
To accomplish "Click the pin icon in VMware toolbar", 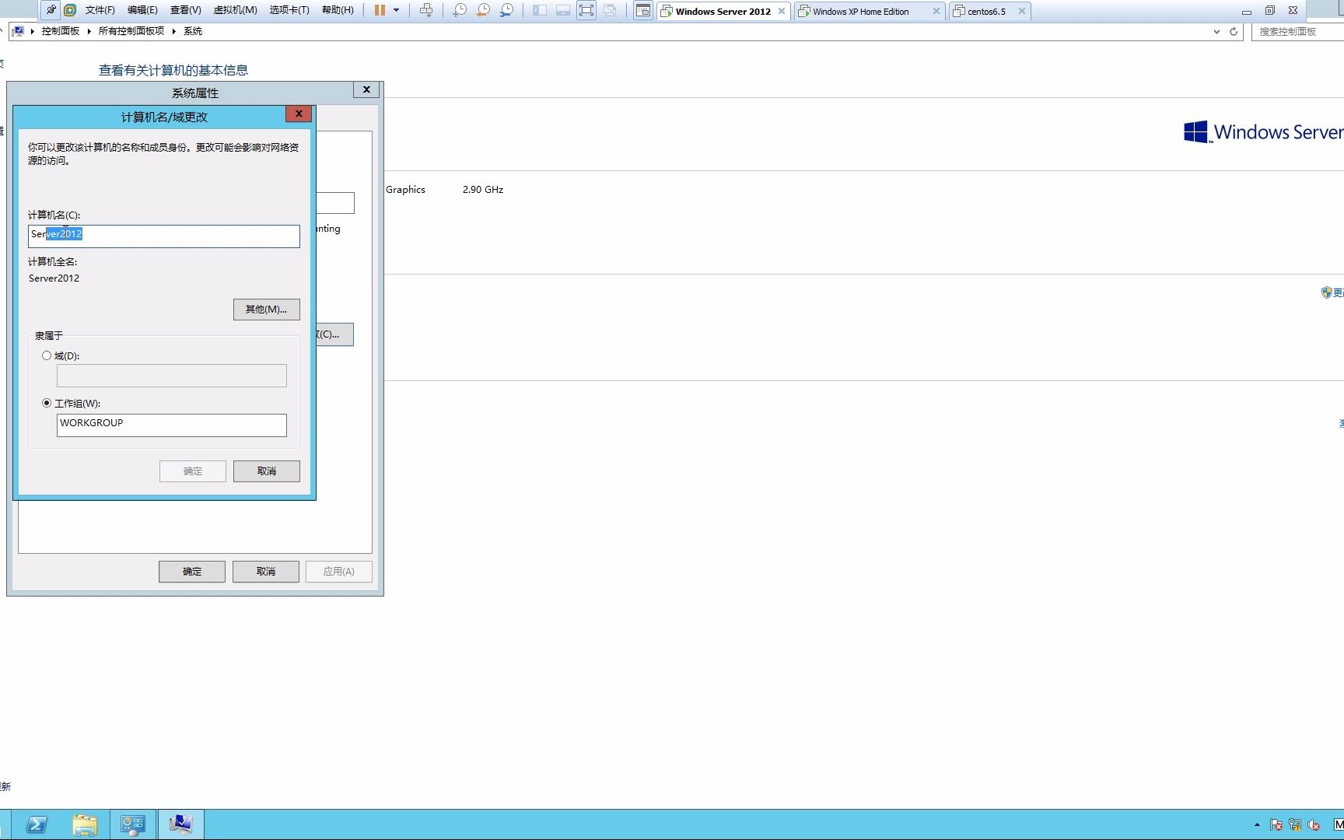I will click(51, 10).
